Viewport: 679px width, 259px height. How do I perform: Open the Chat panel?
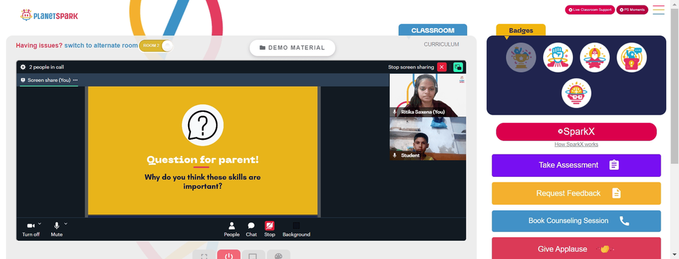[251, 229]
